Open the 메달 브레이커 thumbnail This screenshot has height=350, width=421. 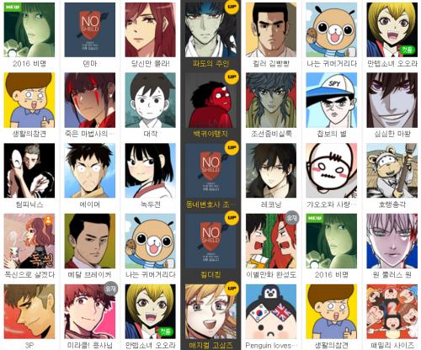(x=90, y=241)
